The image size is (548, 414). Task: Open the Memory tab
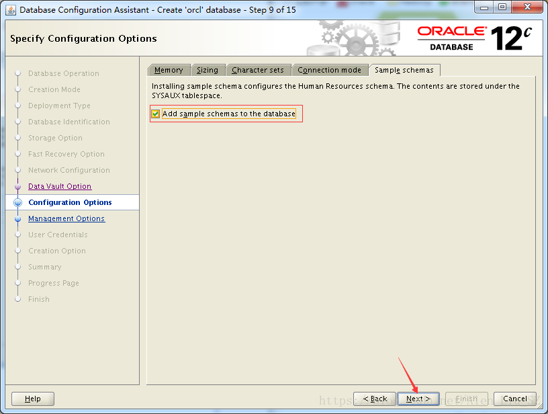coord(169,70)
